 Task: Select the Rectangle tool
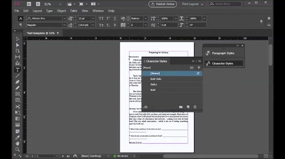[17, 100]
